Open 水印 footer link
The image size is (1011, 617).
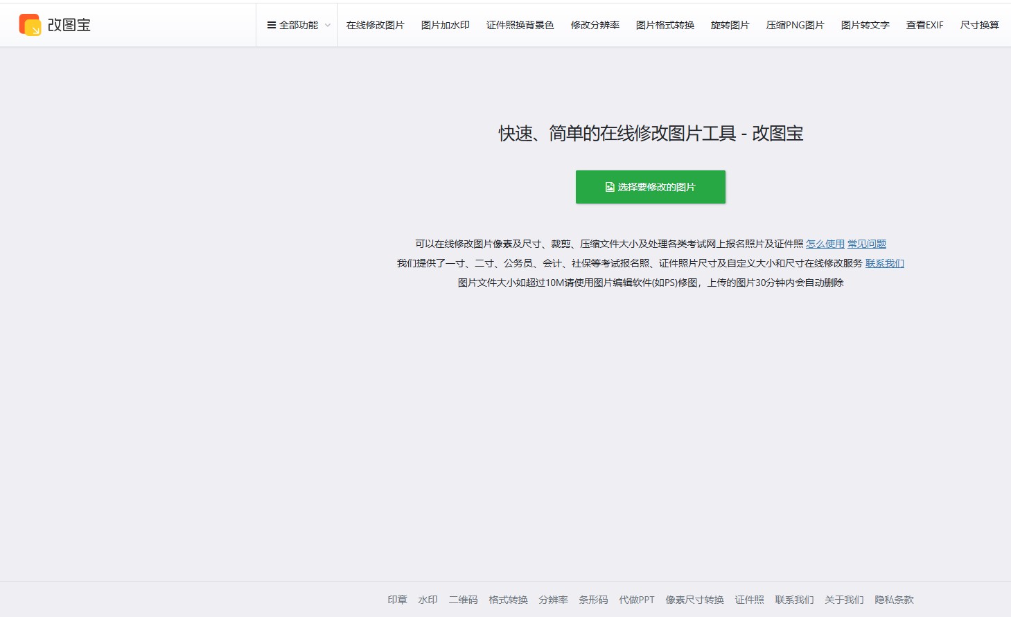[428, 600]
